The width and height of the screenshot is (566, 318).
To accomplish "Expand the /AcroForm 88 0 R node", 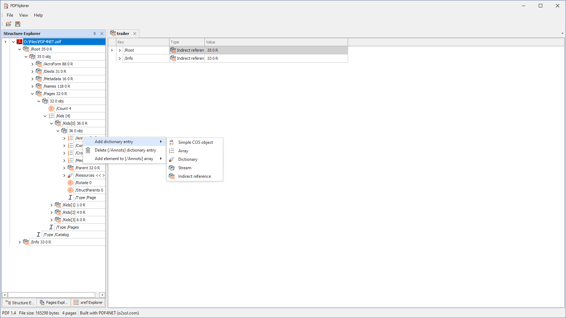I will pyautogui.click(x=32, y=64).
